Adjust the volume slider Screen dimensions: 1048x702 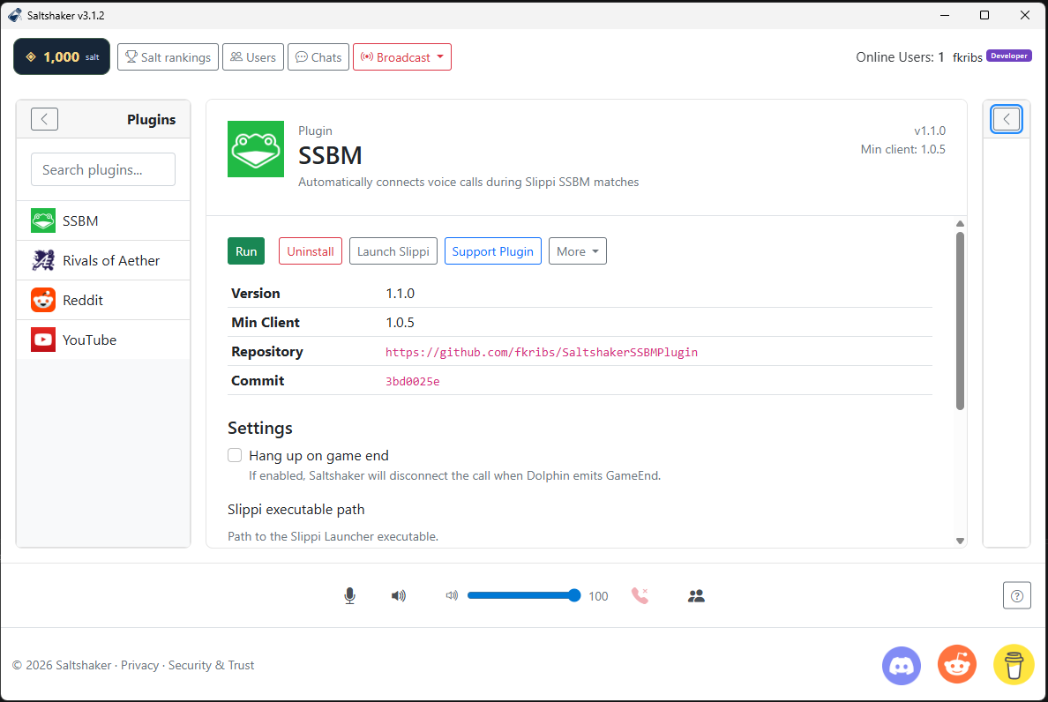pyautogui.click(x=524, y=595)
